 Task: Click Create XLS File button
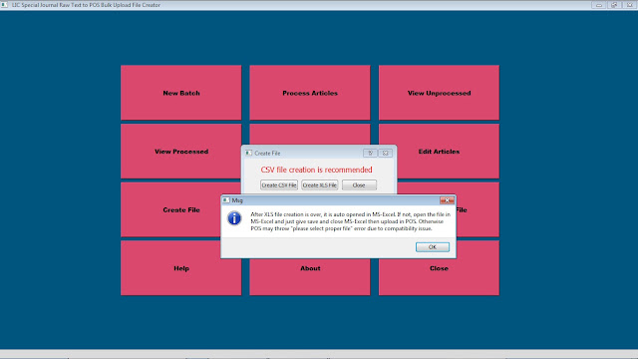pyautogui.click(x=319, y=185)
